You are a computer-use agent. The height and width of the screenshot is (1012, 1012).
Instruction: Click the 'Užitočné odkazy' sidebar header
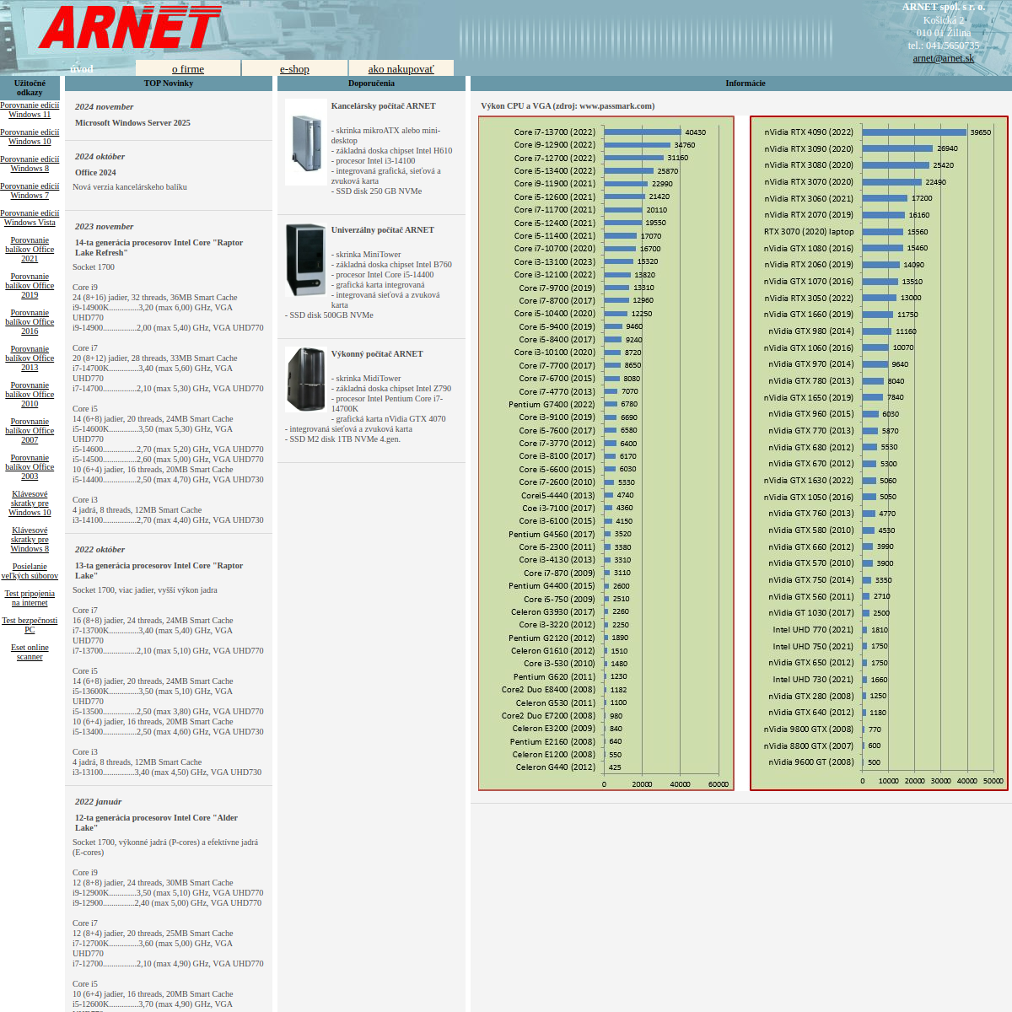point(30,88)
